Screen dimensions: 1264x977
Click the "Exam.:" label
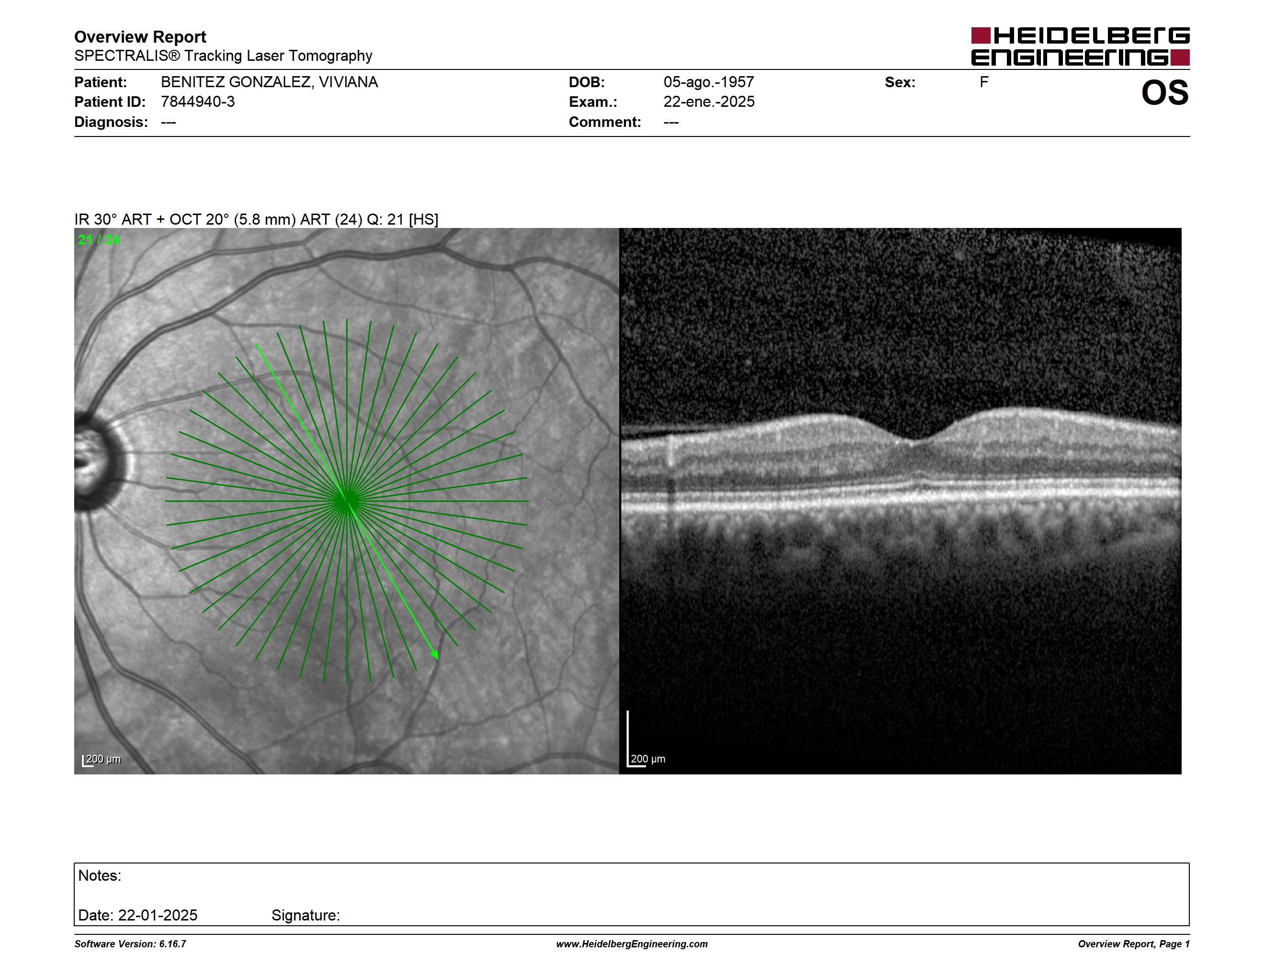pyautogui.click(x=593, y=102)
